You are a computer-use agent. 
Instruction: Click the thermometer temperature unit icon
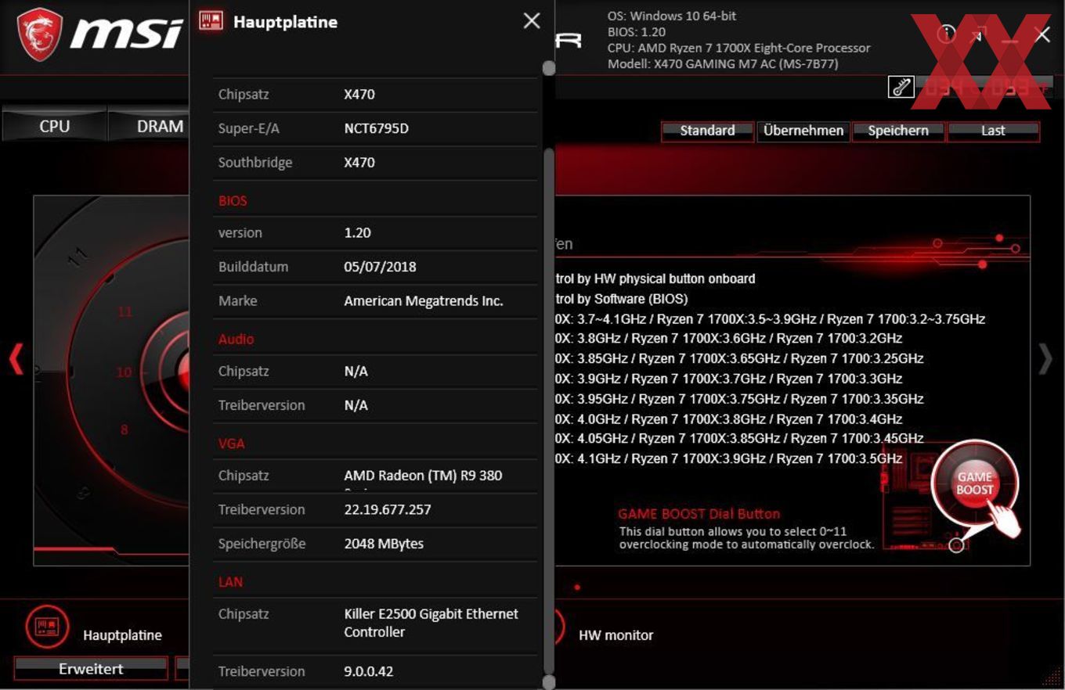(x=901, y=87)
